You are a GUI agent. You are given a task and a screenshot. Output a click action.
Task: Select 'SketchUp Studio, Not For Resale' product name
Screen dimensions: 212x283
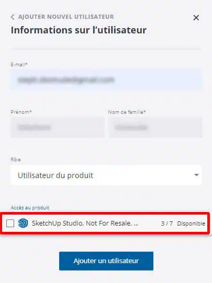85,223
